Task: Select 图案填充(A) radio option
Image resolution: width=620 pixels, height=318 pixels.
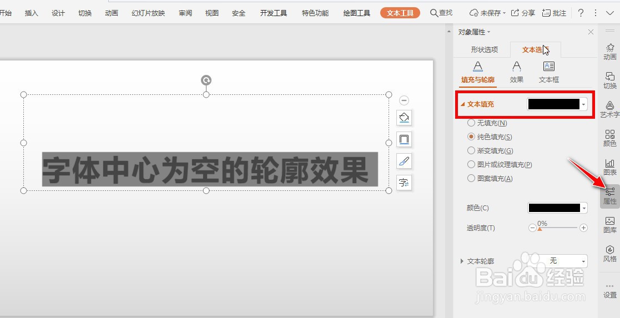Action: (490, 178)
